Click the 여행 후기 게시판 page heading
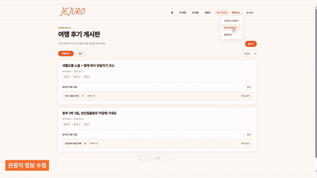Image resolution: width=317 pixels, height=178 pixels. [79, 34]
